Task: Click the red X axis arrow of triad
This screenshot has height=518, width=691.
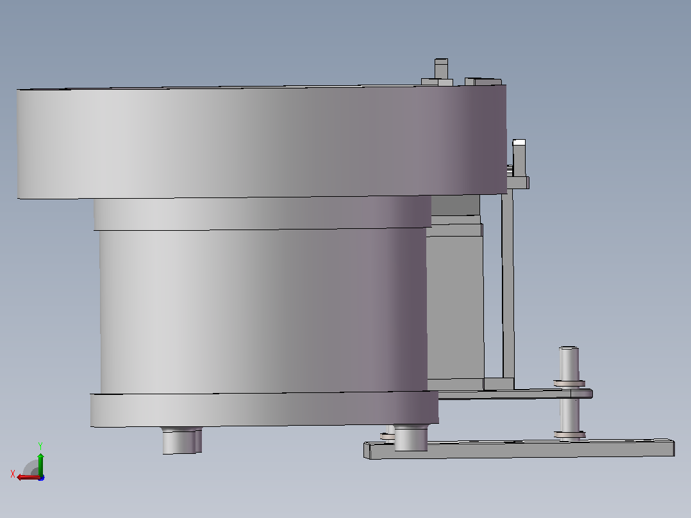Action: point(28,477)
